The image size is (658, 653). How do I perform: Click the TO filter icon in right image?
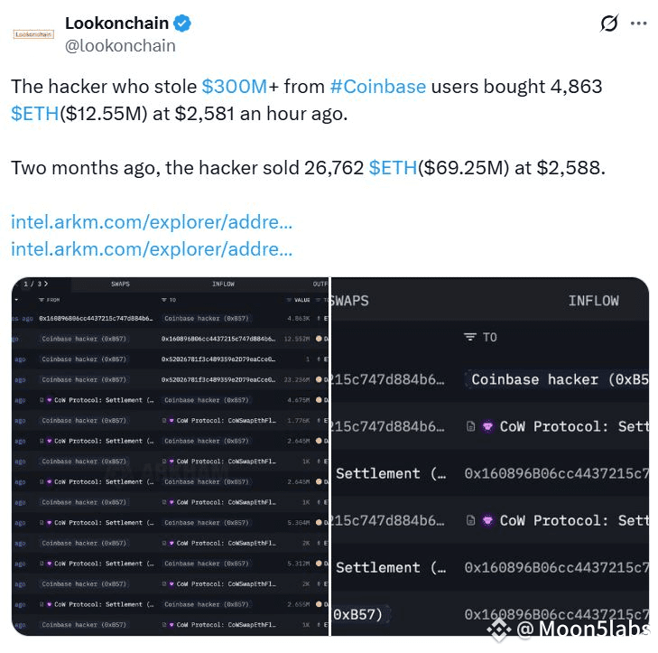point(470,337)
